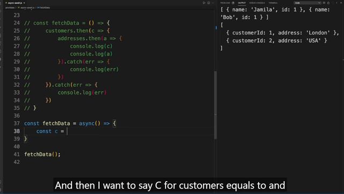Viewport: 344px width, 194px height.
Task: Toggle the output scroll lock icon
Action: 328,3
